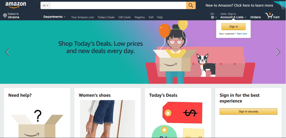
Task: Advance banner with right arrow
Action: click(x=278, y=52)
